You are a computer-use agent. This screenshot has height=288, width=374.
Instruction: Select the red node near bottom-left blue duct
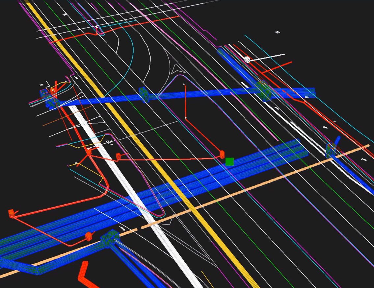point(88,236)
